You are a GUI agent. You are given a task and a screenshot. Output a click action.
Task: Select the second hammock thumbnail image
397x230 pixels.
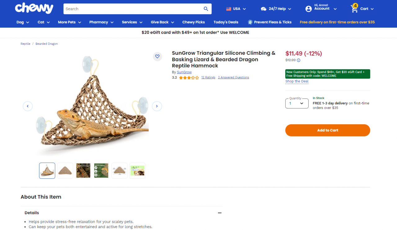65,170
